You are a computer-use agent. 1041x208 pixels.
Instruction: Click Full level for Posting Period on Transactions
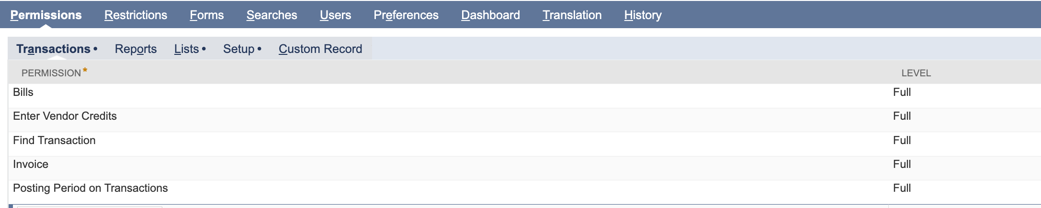(x=902, y=188)
